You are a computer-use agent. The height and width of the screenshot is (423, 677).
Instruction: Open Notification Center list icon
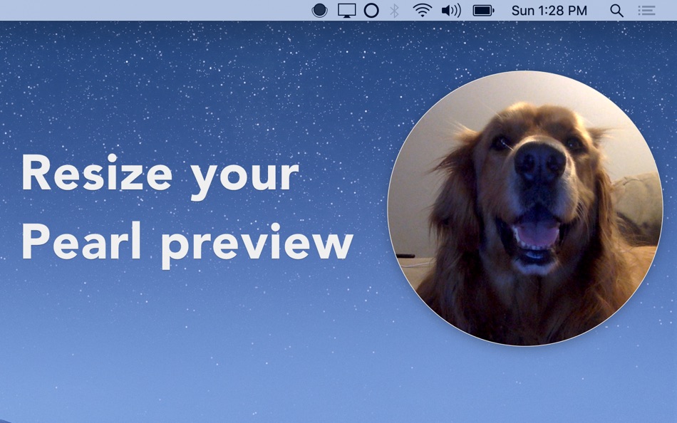click(647, 11)
